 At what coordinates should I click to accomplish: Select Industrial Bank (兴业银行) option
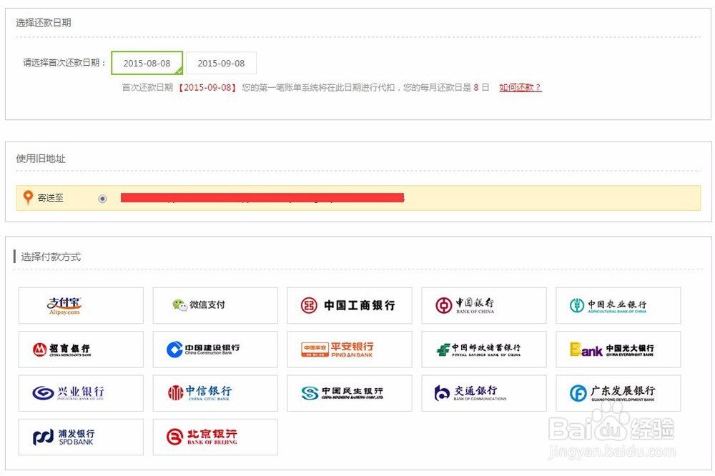[80, 393]
